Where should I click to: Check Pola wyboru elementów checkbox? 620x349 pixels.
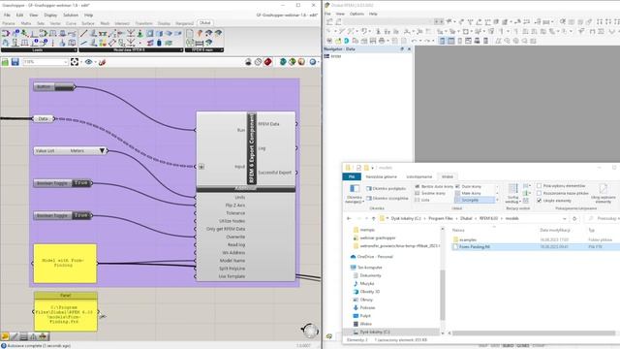[540, 185]
